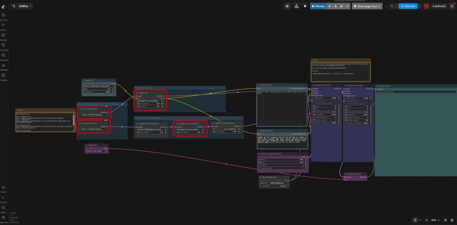This screenshot has height=225, width=457.
Task: Open the Nodos library panel
Action: click(3, 26)
